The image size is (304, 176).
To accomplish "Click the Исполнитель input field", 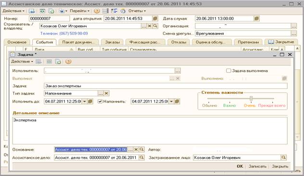I will (110, 70).
